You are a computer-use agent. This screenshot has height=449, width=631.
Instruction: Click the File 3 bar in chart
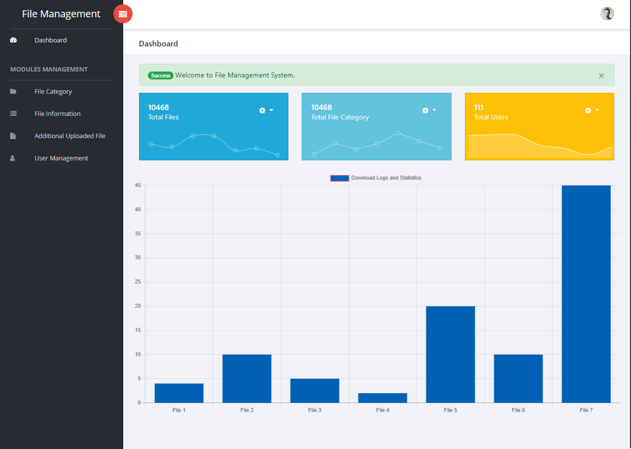[315, 391]
